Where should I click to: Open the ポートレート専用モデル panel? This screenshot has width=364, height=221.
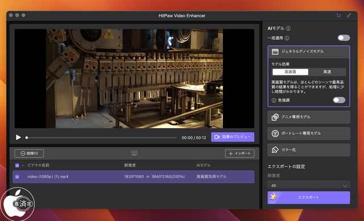pos(309,134)
